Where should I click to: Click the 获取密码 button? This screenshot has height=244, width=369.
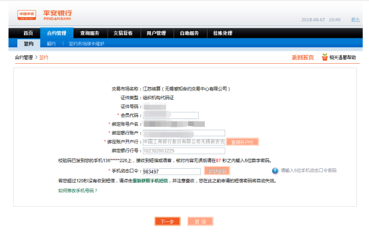pyautogui.click(x=217, y=171)
